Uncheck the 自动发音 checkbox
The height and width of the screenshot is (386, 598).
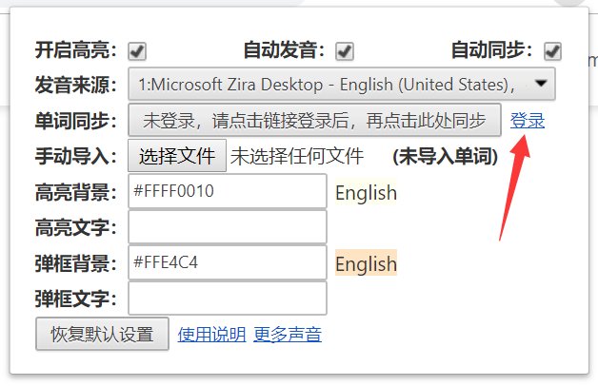tap(345, 51)
